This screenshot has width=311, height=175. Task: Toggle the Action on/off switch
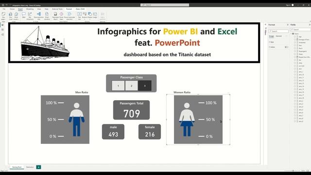click(286, 47)
